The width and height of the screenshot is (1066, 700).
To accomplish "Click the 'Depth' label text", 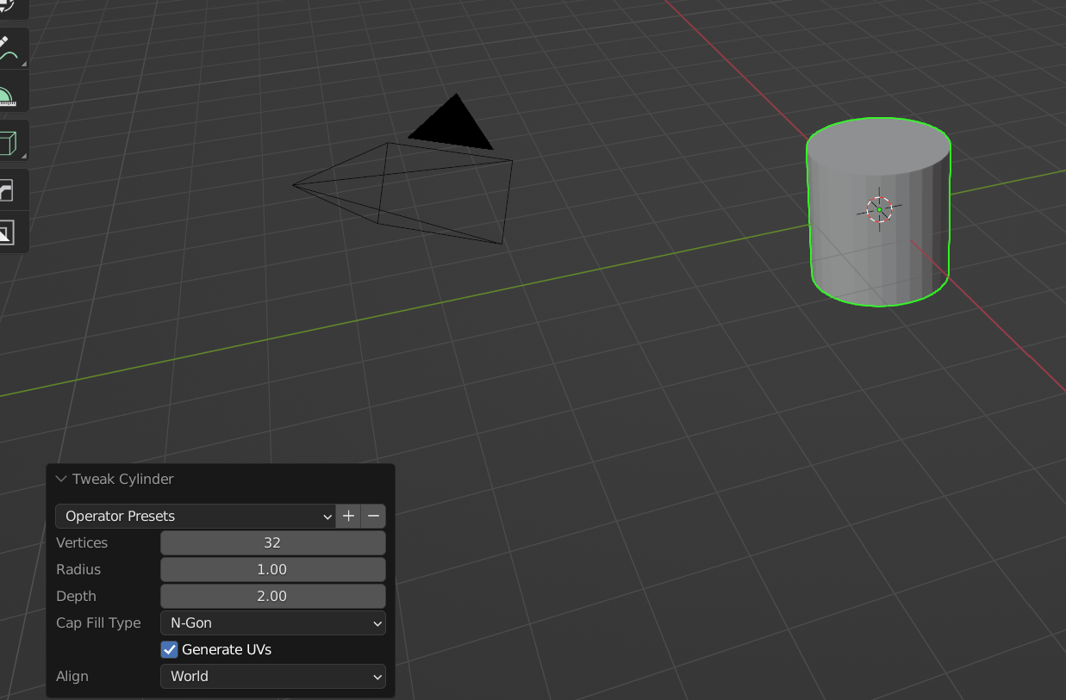I will click(76, 596).
